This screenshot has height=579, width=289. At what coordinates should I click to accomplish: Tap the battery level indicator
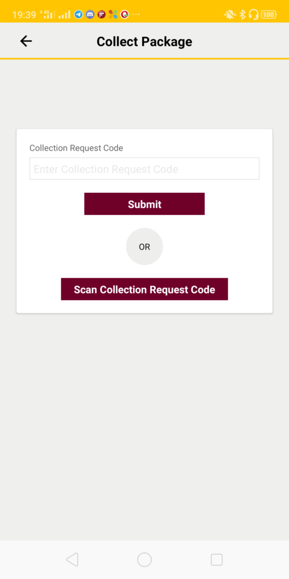[269, 15]
